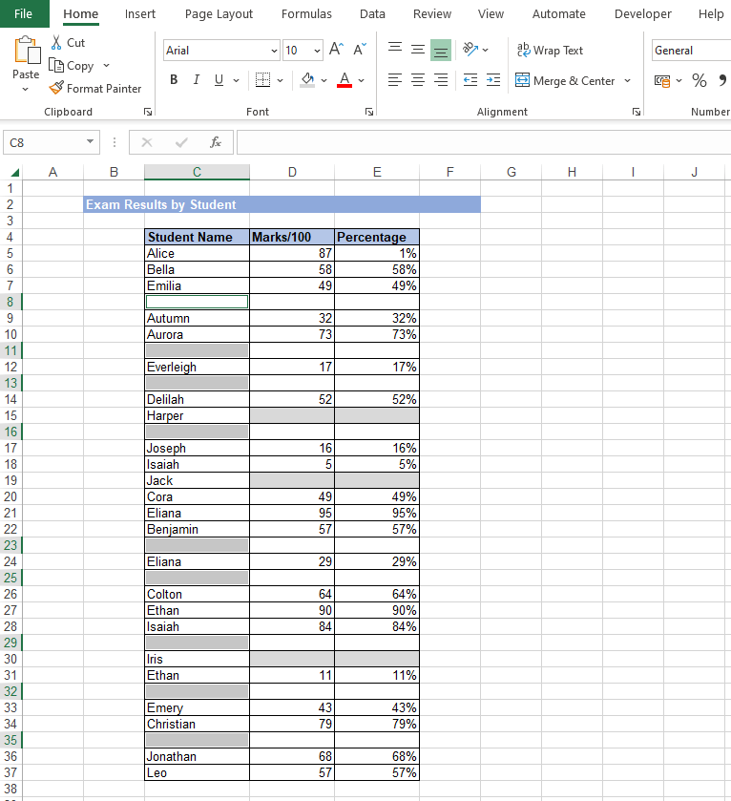Open the Page Layout ribbon tab
Screen dimensions: 731x801
tap(219, 13)
